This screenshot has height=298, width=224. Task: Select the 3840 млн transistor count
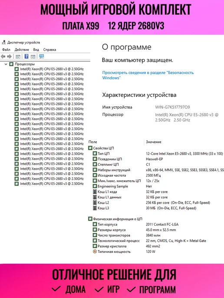[153, 235]
